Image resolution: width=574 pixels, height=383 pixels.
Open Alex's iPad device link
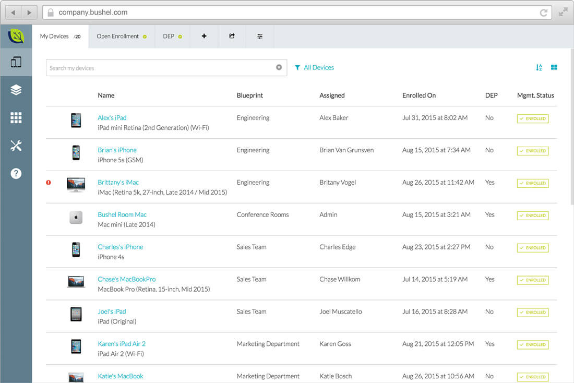112,117
